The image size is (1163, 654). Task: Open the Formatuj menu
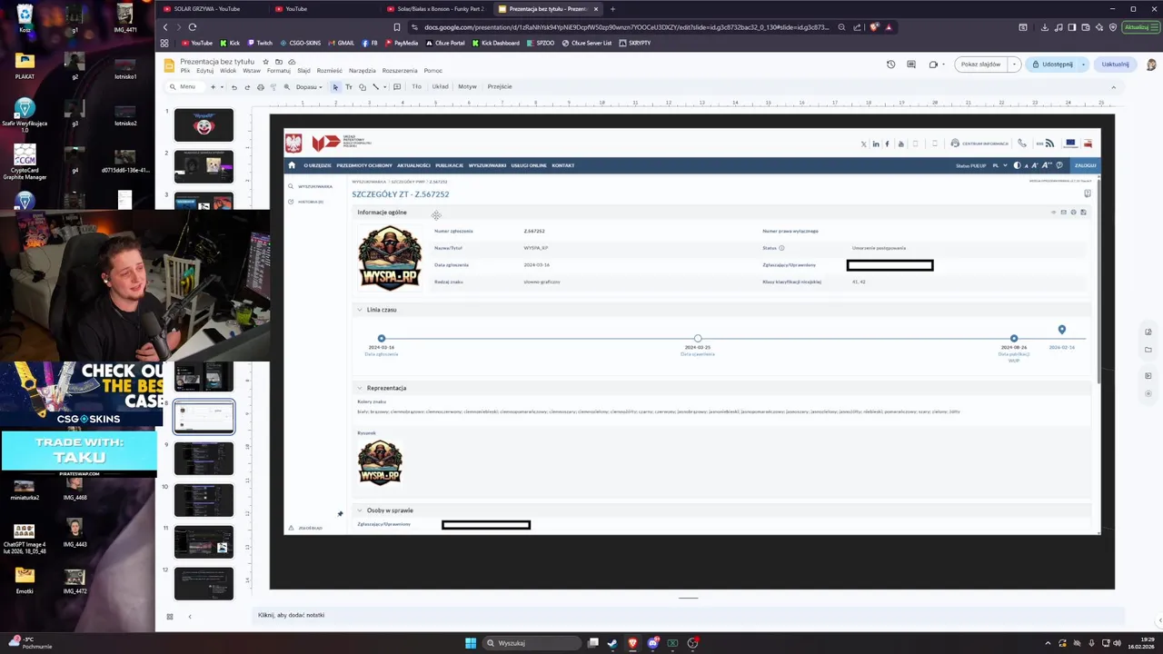point(279,71)
